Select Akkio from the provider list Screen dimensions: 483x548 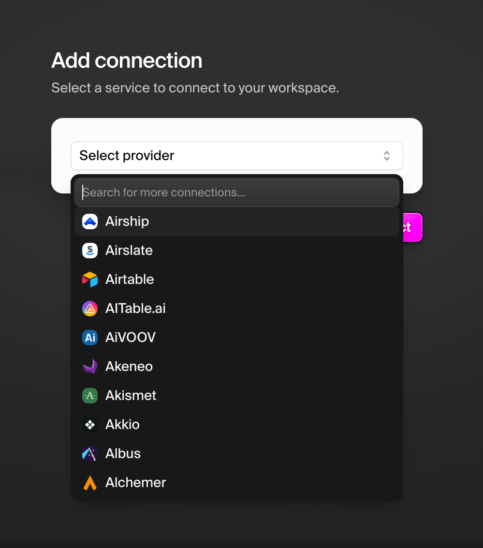[237, 425]
